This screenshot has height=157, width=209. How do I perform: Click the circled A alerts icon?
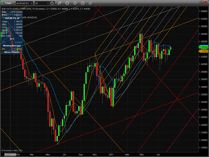point(83,3)
